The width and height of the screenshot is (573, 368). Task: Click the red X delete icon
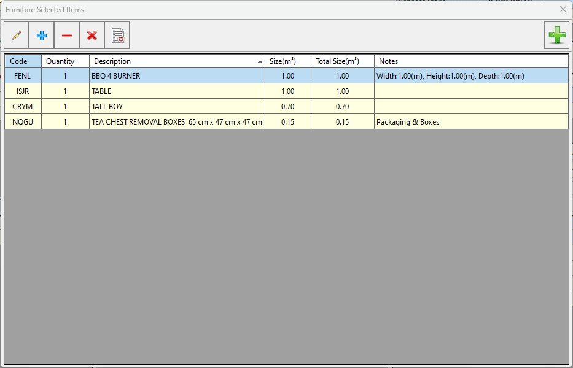point(92,36)
